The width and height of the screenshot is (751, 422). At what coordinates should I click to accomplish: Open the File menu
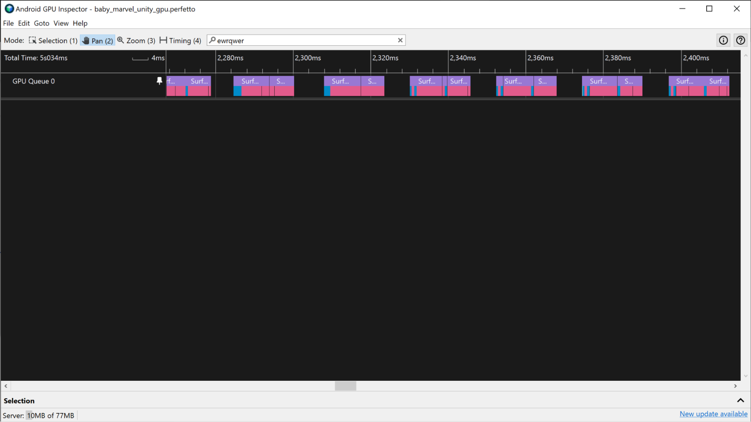[8, 23]
